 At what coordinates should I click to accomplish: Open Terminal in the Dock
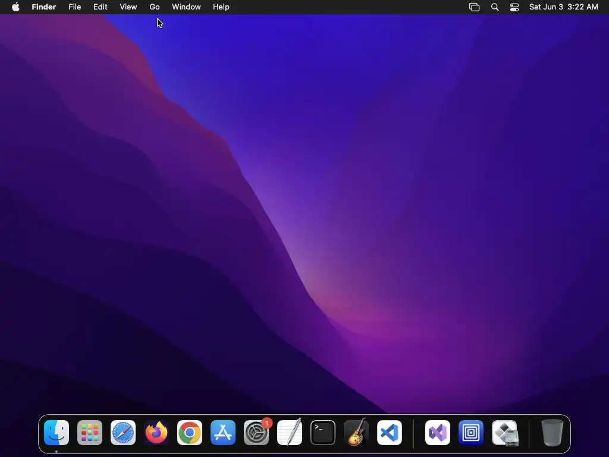pos(323,433)
